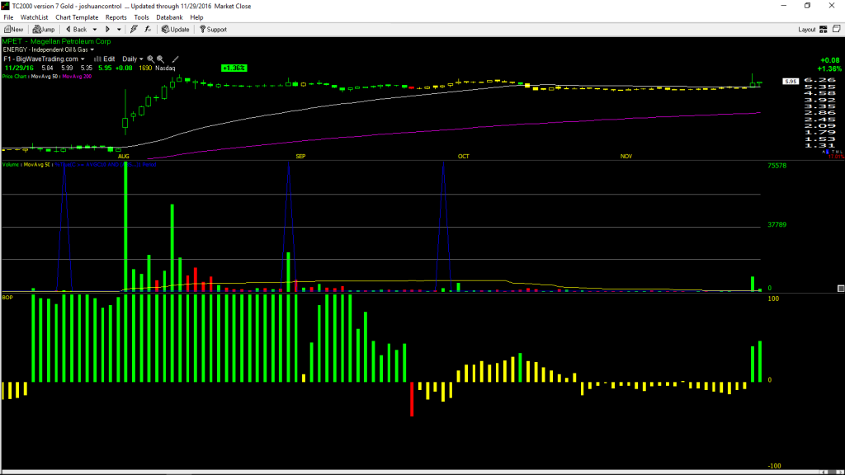The width and height of the screenshot is (845, 475).
Task: Open the F1 - BigWaveTrading.com template dropdown
Action: point(45,59)
